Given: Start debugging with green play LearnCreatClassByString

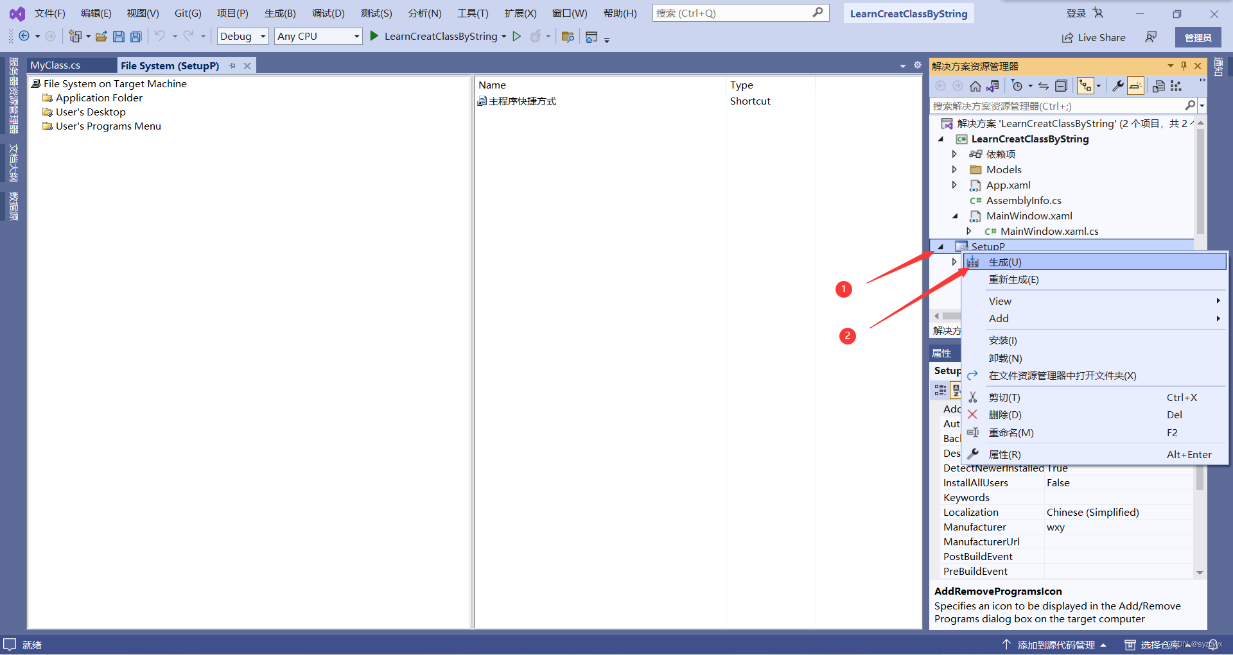Looking at the screenshot, I should 433,37.
